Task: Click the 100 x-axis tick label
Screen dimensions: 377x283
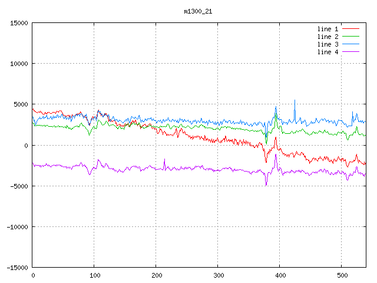Action: [x=94, y=275]
